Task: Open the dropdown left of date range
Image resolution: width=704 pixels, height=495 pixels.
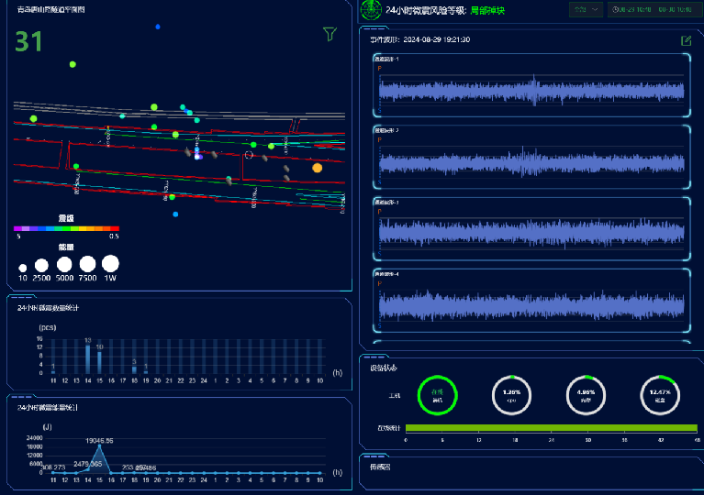Action: 586,10
